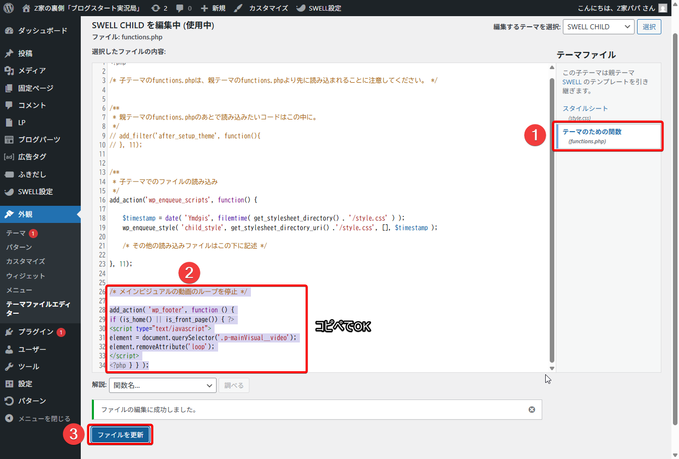Click the SWELL設定 icon in the sidebar
This screenshot has width=679, height=459.
9,192
